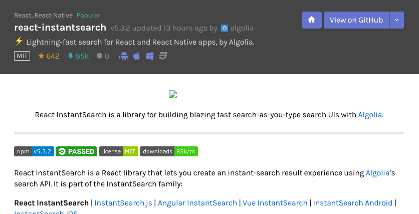Open the downloads 85k/m badge
This screenshot has width=419, height=214.
tap(169, 151)
